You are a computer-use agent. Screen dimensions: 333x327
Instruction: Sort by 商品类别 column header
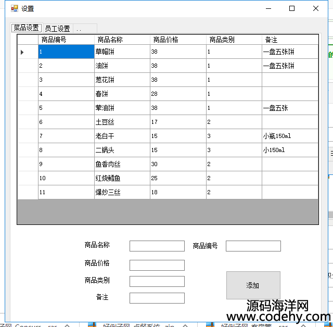click(x=234, y=40)
